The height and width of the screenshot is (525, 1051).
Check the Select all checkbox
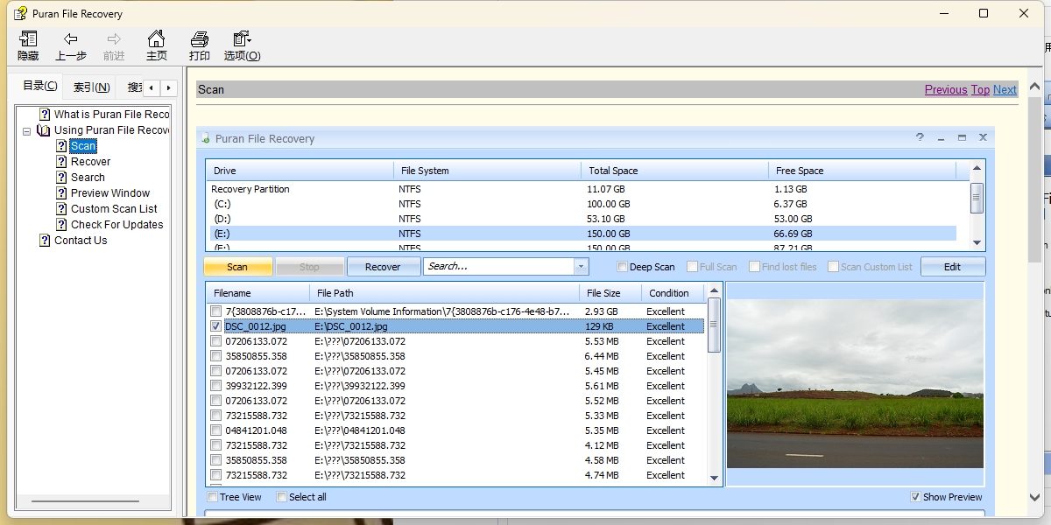[x=282, y=497]
